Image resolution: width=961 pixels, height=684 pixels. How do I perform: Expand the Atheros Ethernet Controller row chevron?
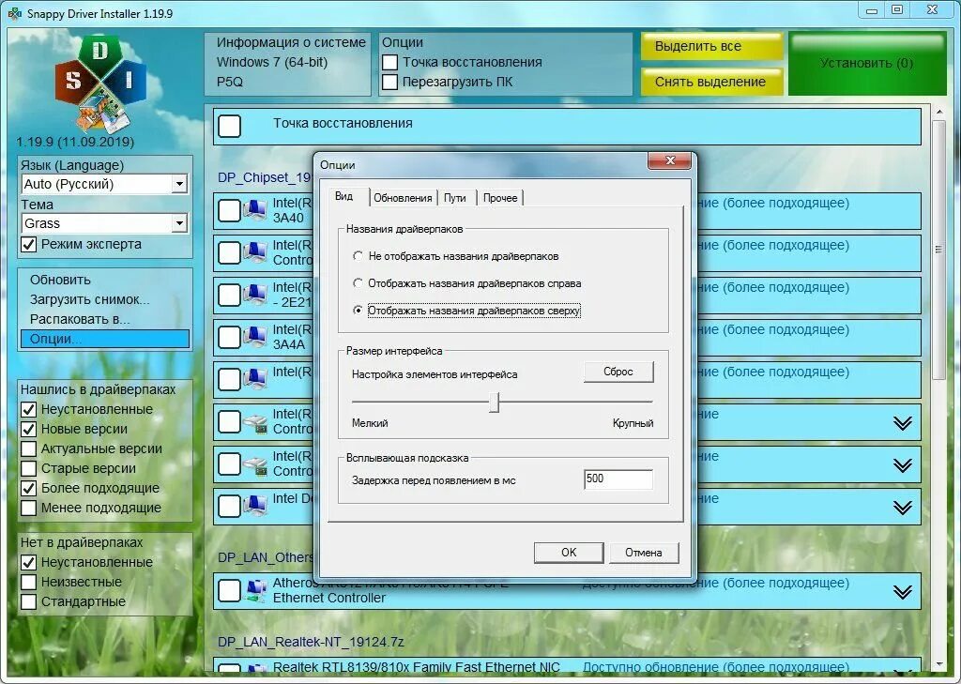tap(902, 592)
